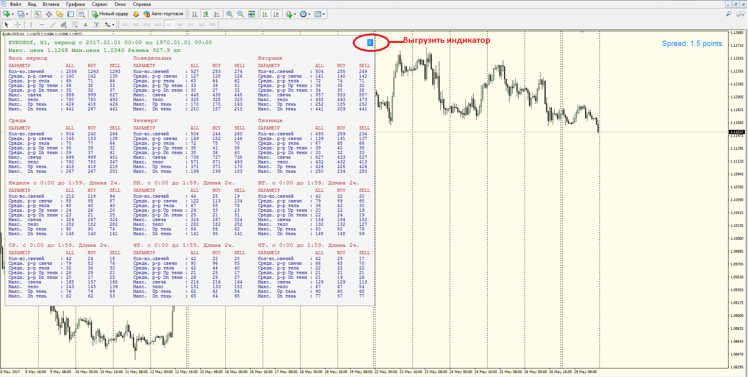
Task: Open the Strategy Tester icon
Action: click(81, 14)
